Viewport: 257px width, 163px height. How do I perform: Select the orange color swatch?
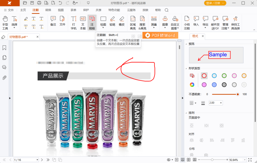tap(244, 76)
